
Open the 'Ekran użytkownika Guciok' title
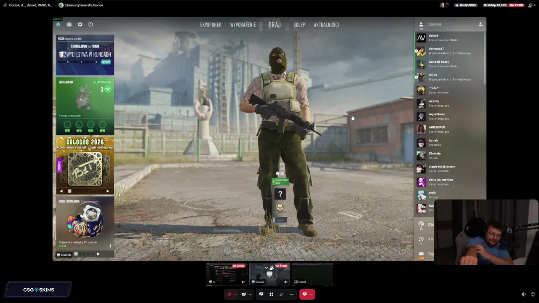pos(84,5)
